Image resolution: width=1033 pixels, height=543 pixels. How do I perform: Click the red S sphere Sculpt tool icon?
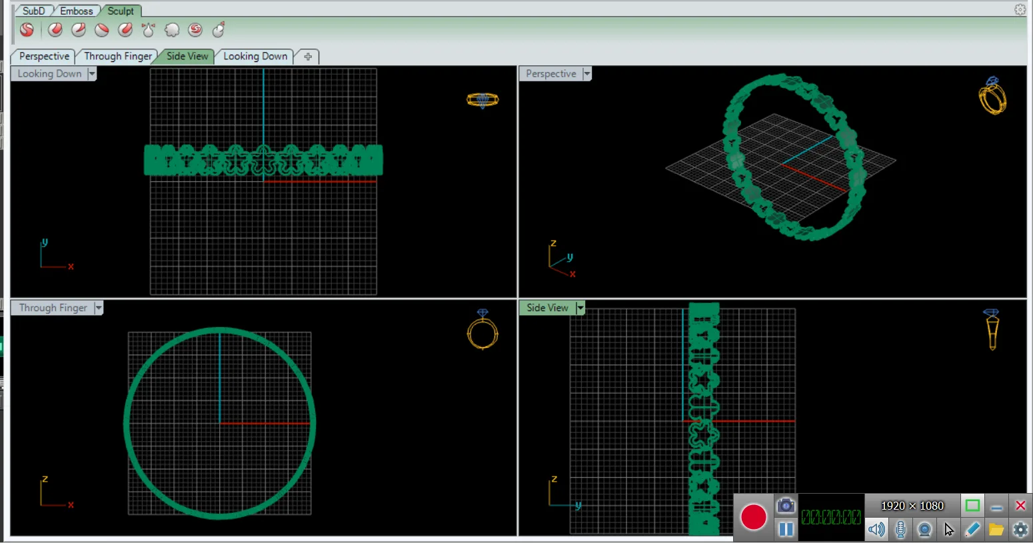[x=27, y=30]
